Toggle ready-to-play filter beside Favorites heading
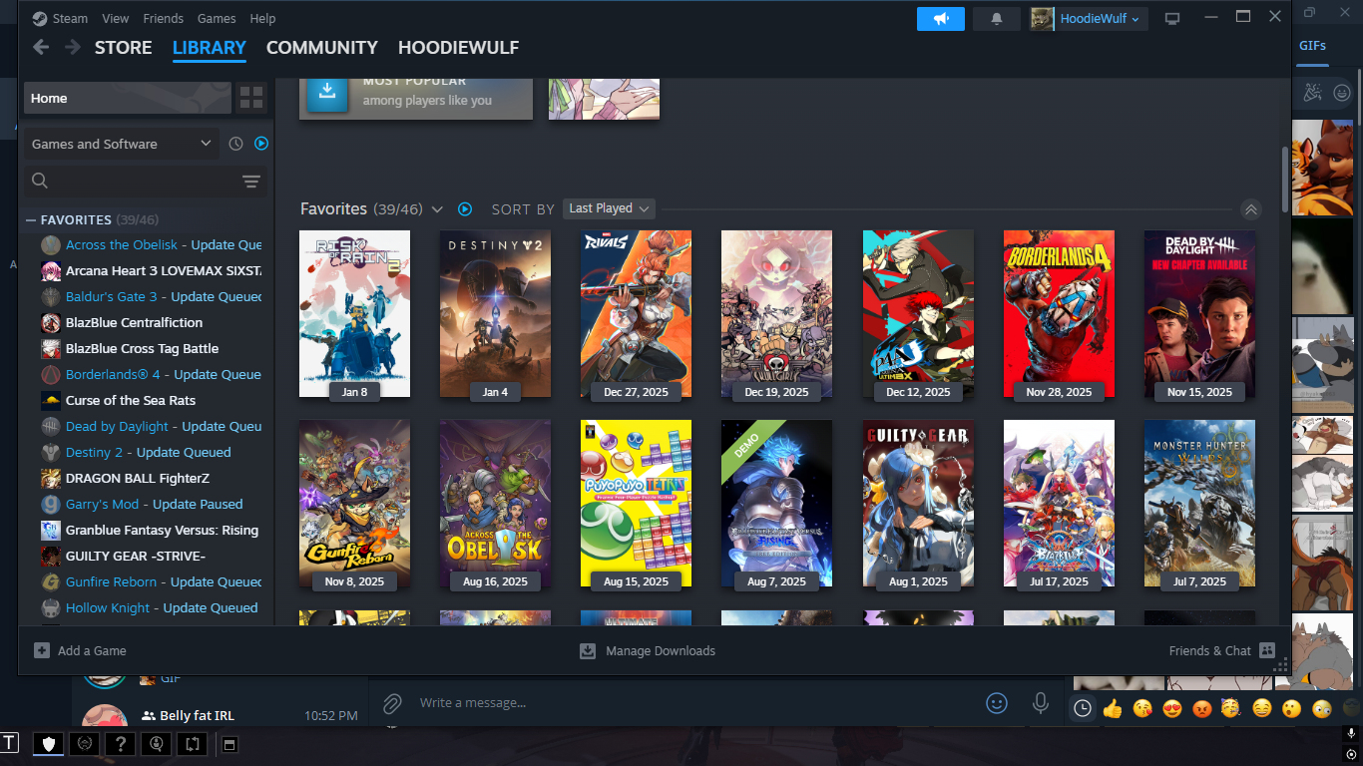Viewport: 1363px width, 766px height. tap(464, 209)
